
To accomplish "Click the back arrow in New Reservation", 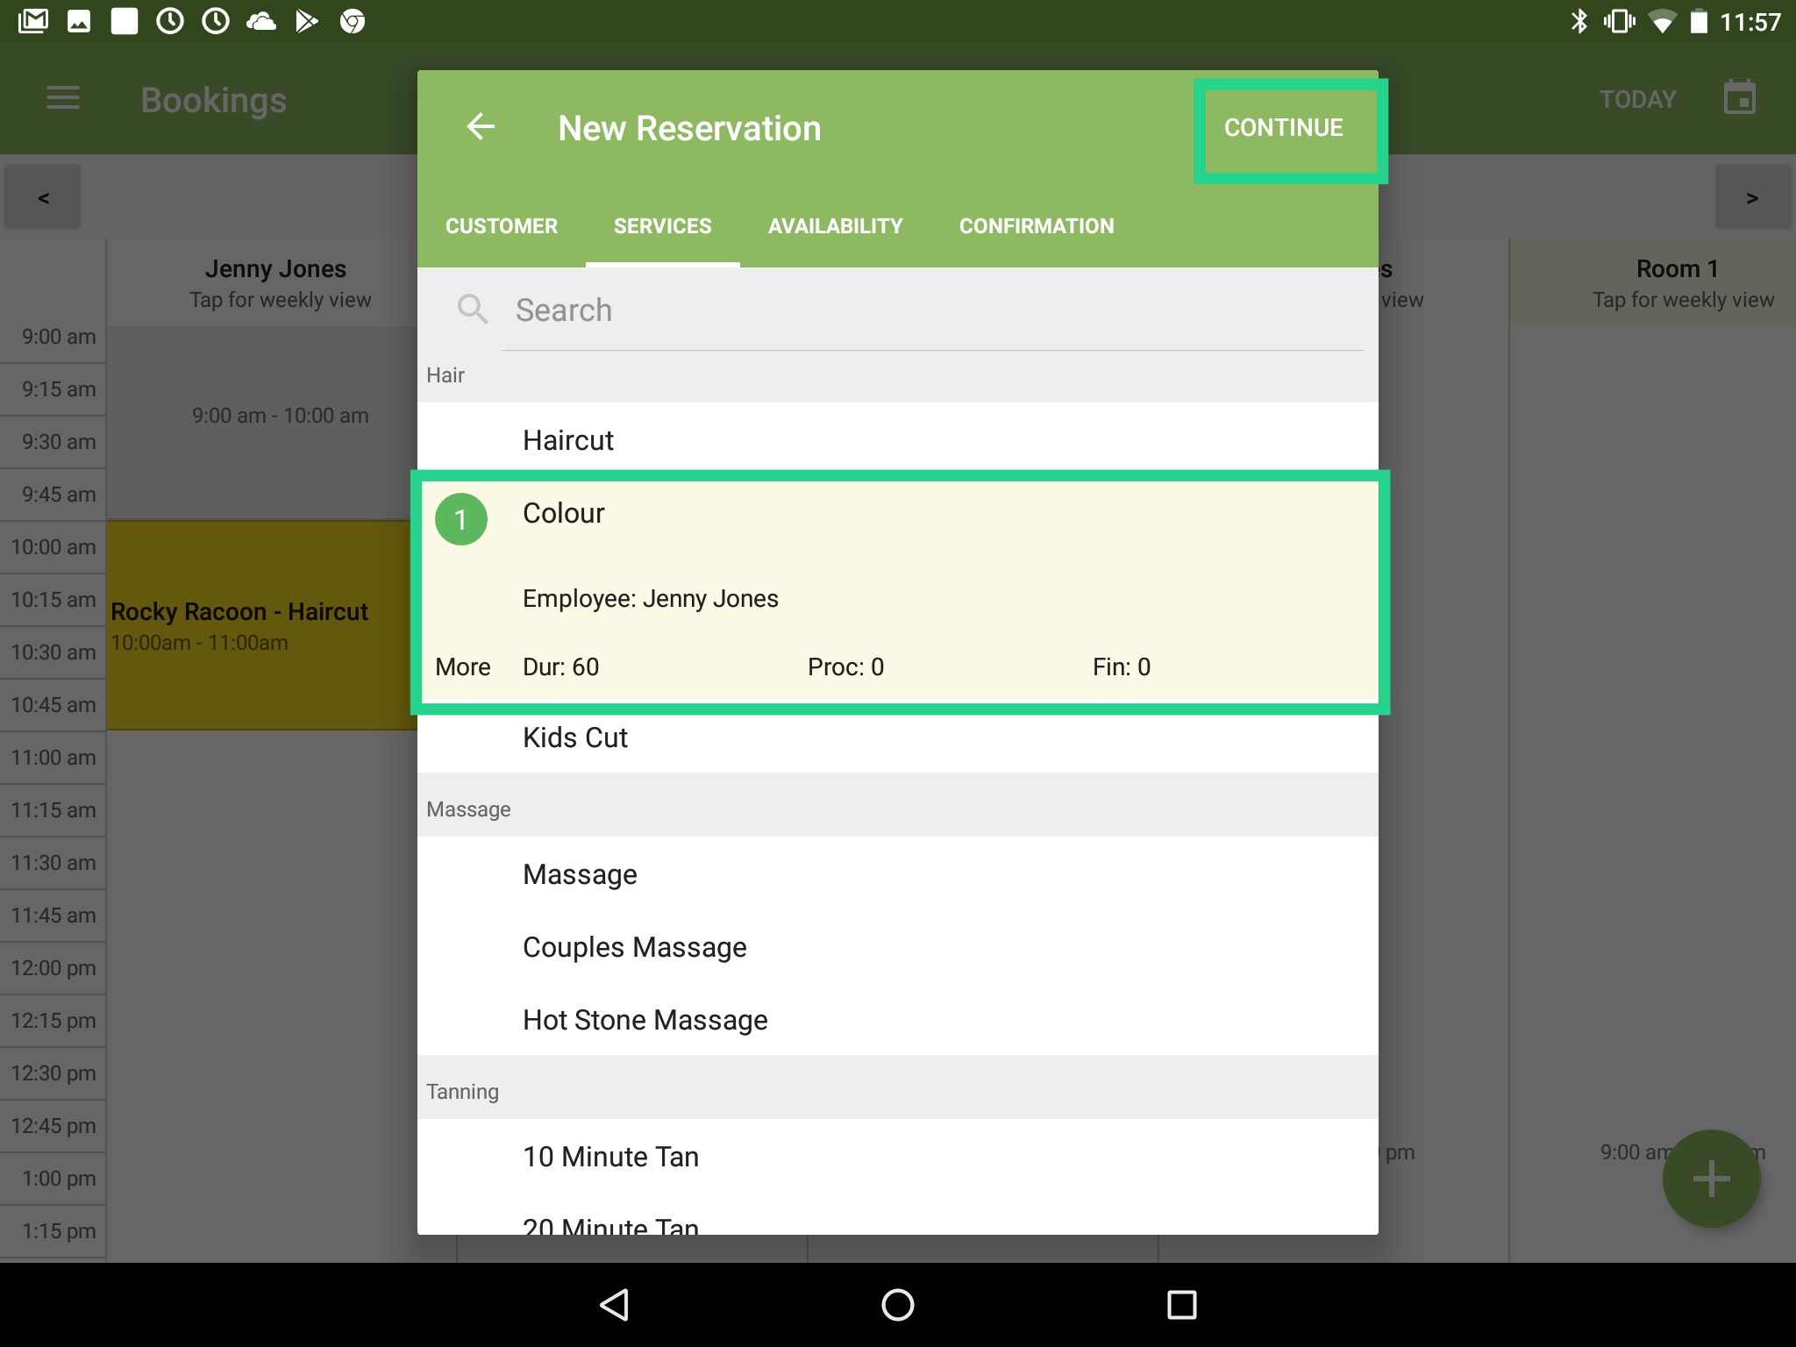I will (481, 127).
